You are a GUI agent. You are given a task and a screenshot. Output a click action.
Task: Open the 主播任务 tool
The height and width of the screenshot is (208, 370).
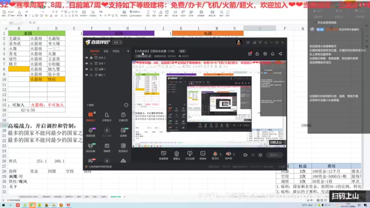[x=123, y=116]
